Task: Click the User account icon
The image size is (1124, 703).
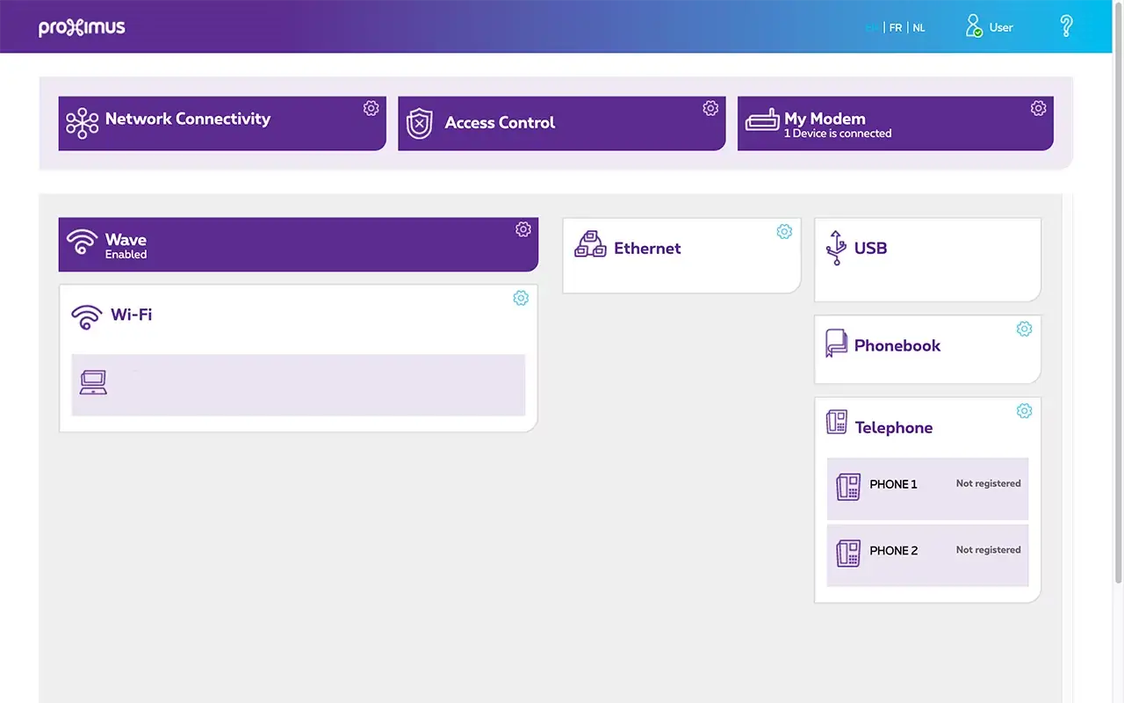Action: [974, 26]
